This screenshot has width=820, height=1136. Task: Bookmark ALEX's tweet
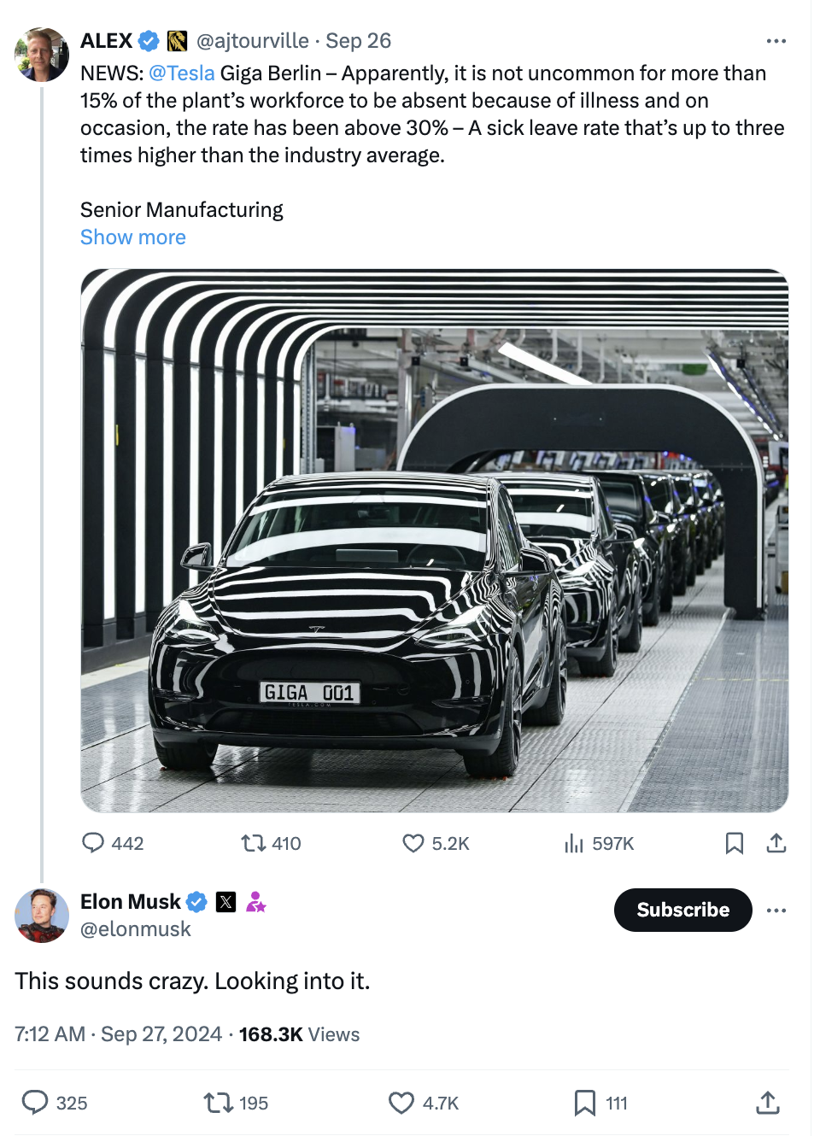[x=734, y=843]
